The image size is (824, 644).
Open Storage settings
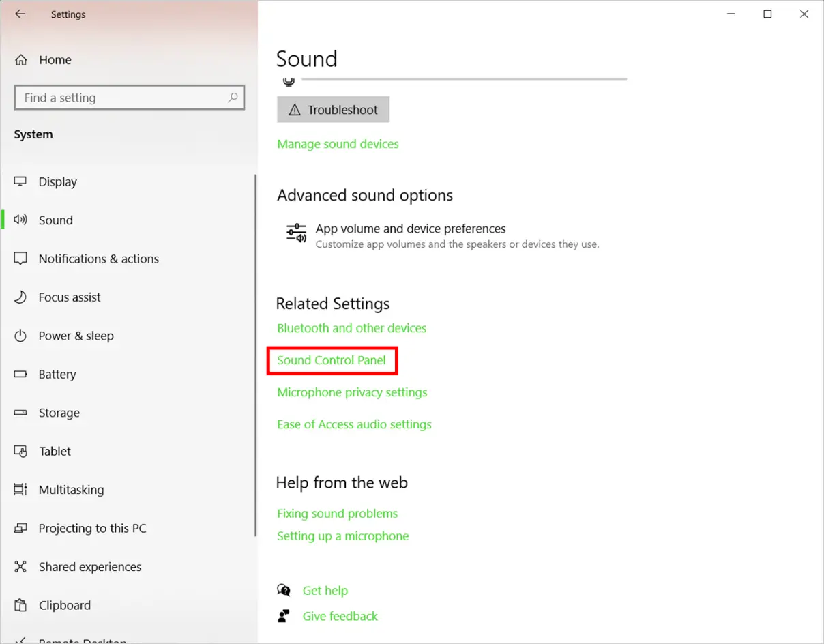coord(60,413)
